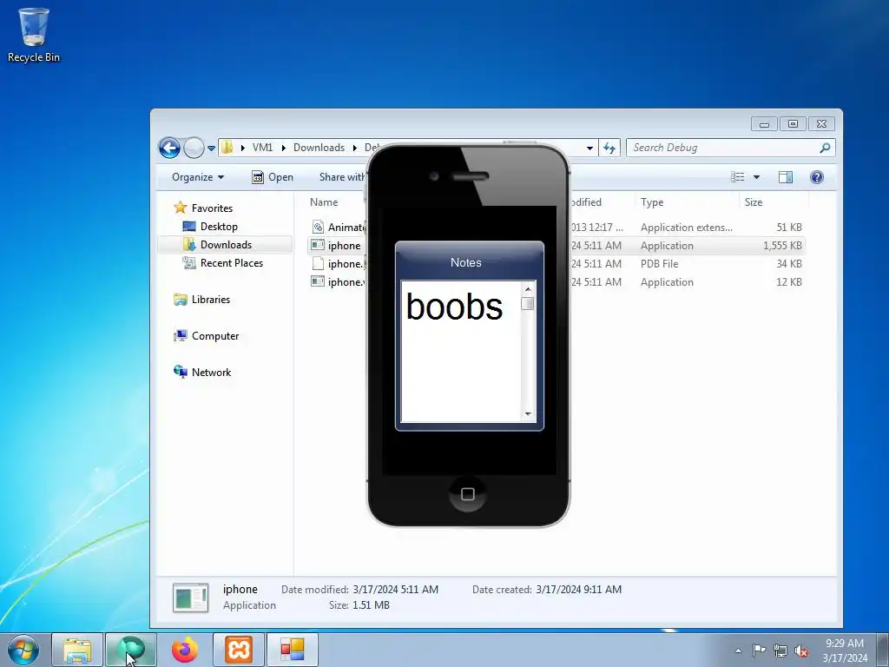Screen dimensions: 889x667
Task: Open Windows Explorer from taskbar
Action: [x=77, y=650]
